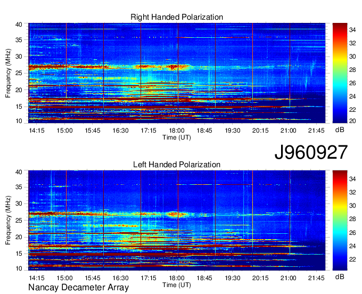The width and height of the screenshot is (362, 294).
Task: Click the 34 dB label on the top colorbar
Action: coord(352,30)
